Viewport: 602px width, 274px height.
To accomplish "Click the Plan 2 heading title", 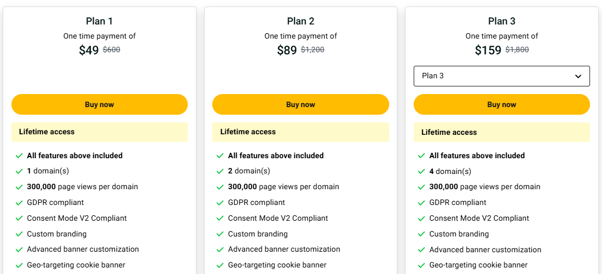I will point(300,21).
